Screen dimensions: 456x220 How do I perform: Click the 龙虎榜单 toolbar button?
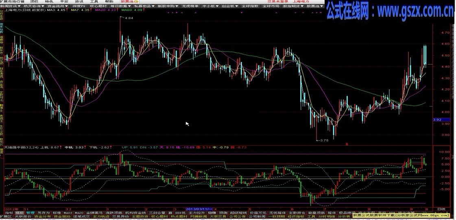click(x=190, y=6)
